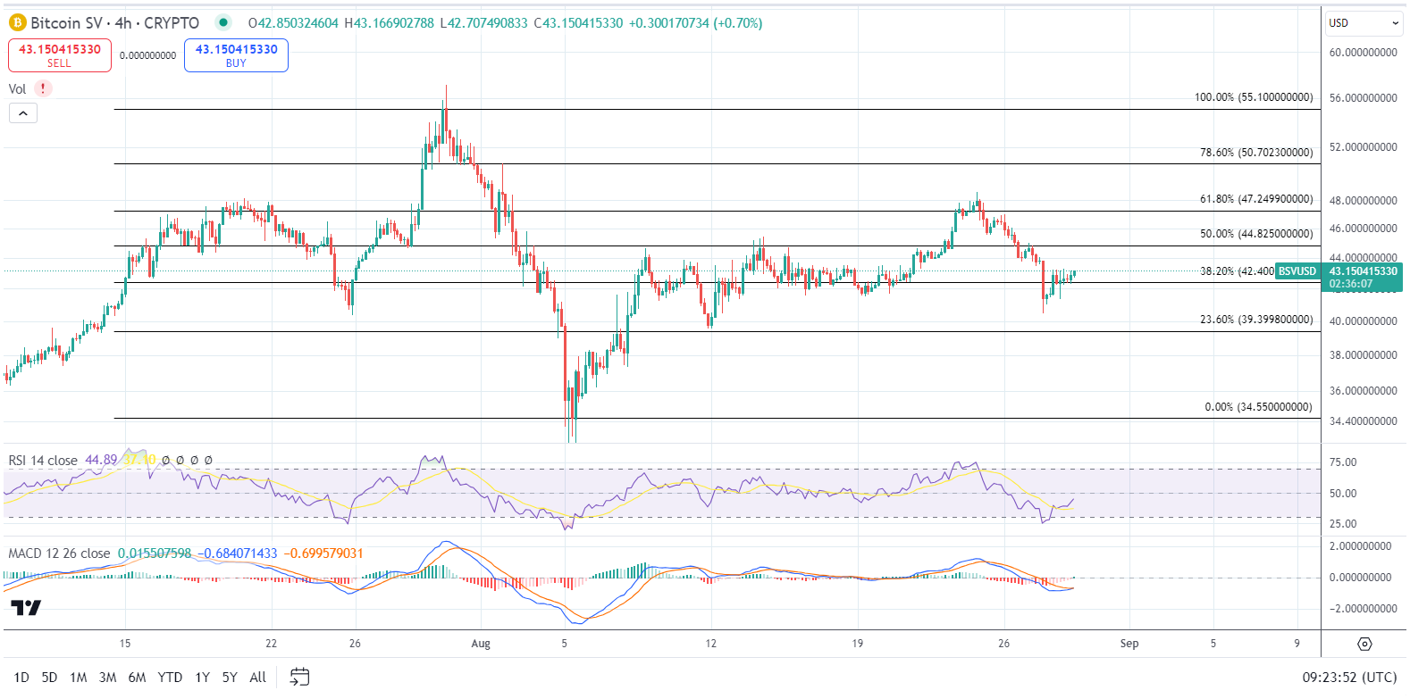
Task: Show the 1Y time range
Action: click(203, 678)
